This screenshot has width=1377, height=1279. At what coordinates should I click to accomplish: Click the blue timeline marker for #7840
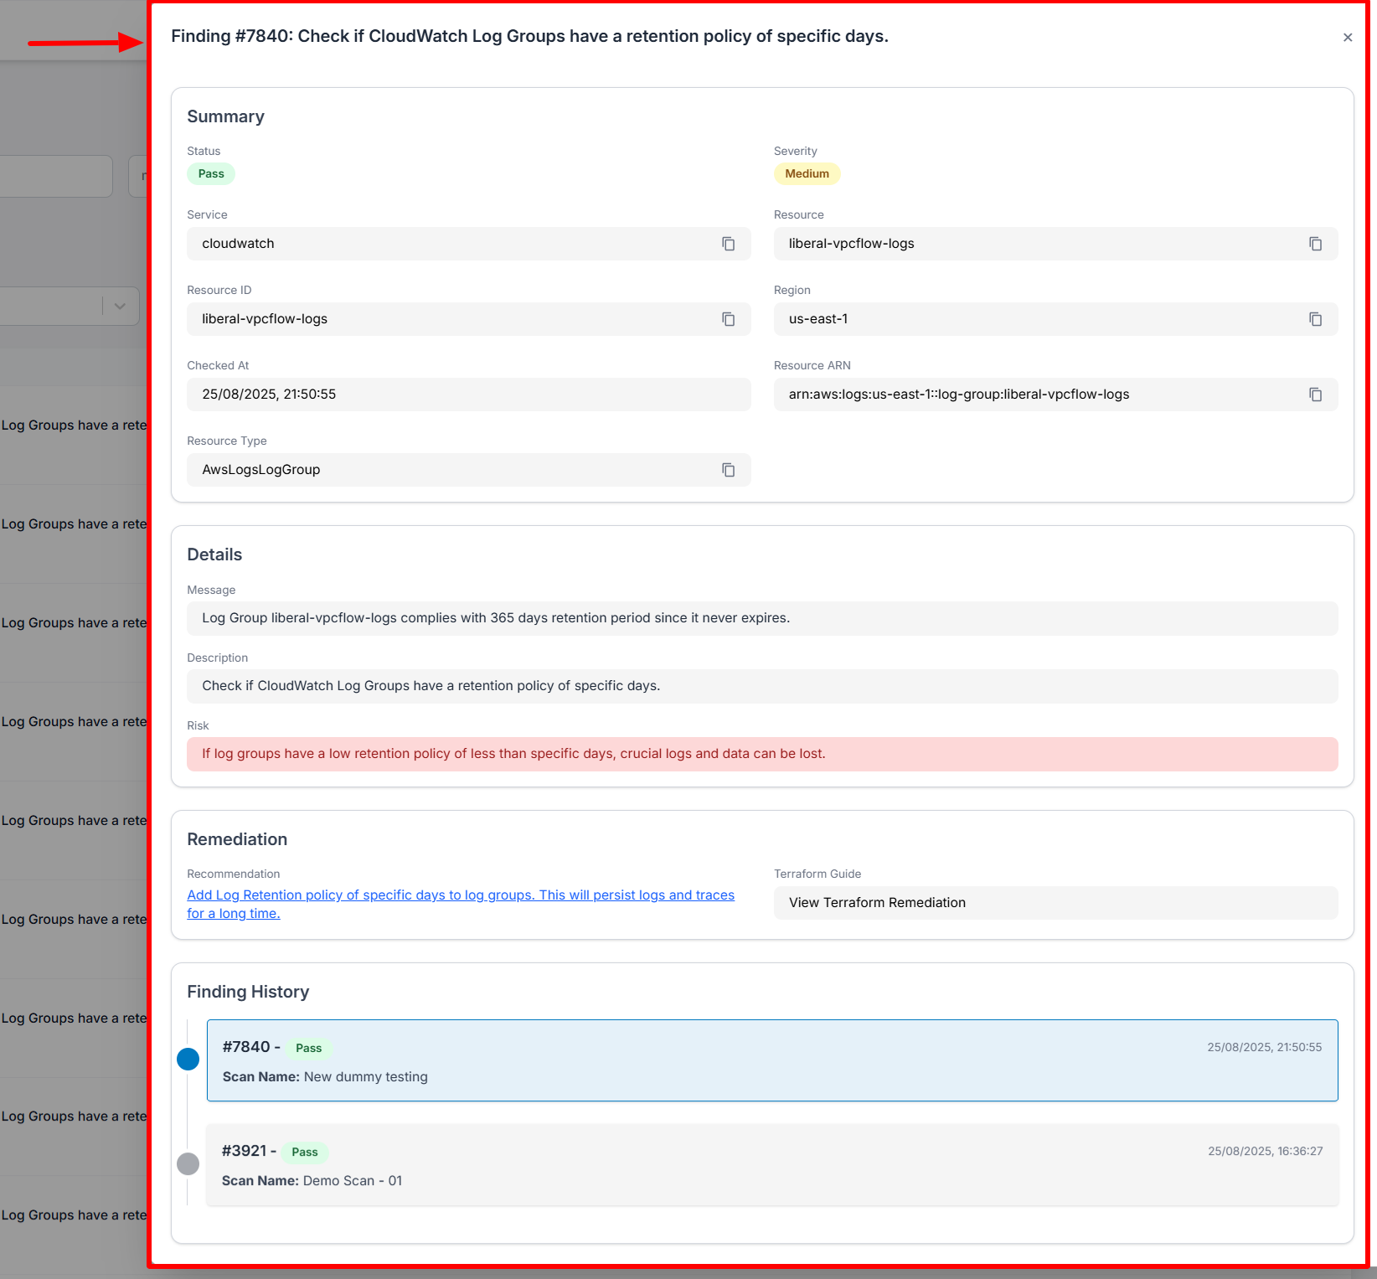pyautogui.click(x=188, y=1060)
